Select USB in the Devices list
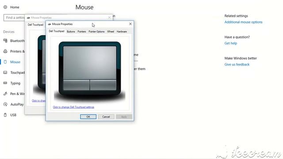The height and width of the screenshot is (159, 283). coord(13,115)
